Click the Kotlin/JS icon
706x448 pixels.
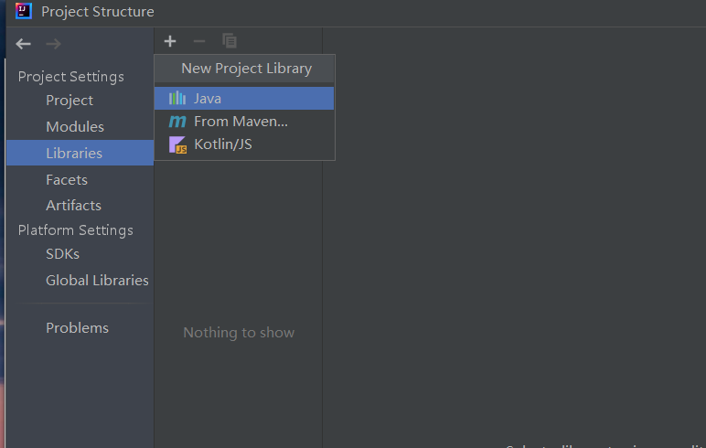point(177,144)
